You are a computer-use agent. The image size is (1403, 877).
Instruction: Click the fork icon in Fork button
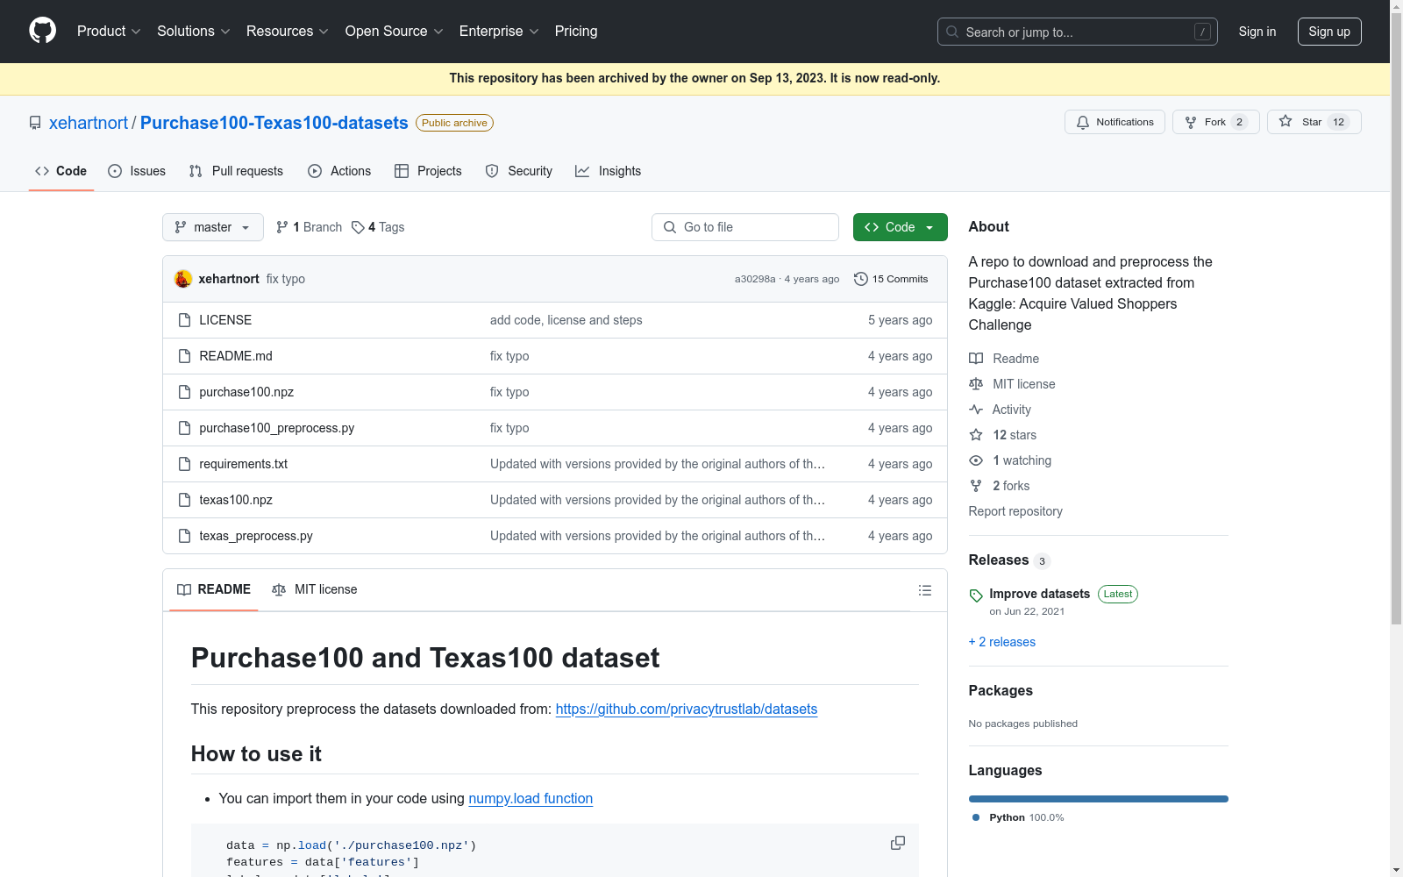tap(1191, 122)
